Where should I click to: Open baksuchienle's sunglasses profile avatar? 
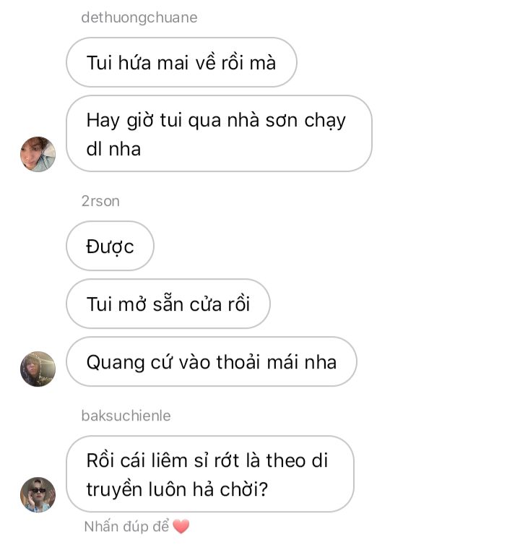tap(38, 494)
